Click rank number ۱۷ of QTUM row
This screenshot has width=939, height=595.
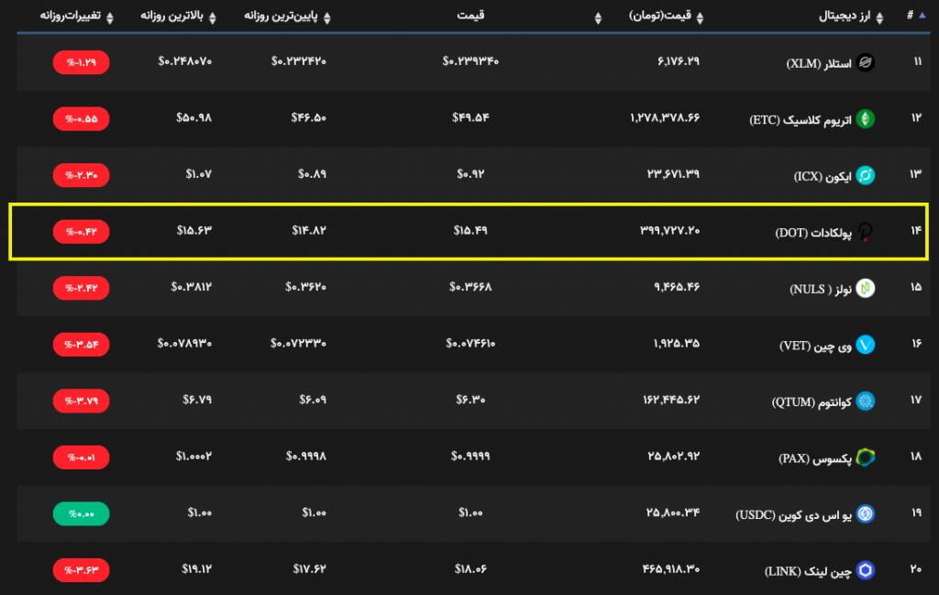coord(916,400)
